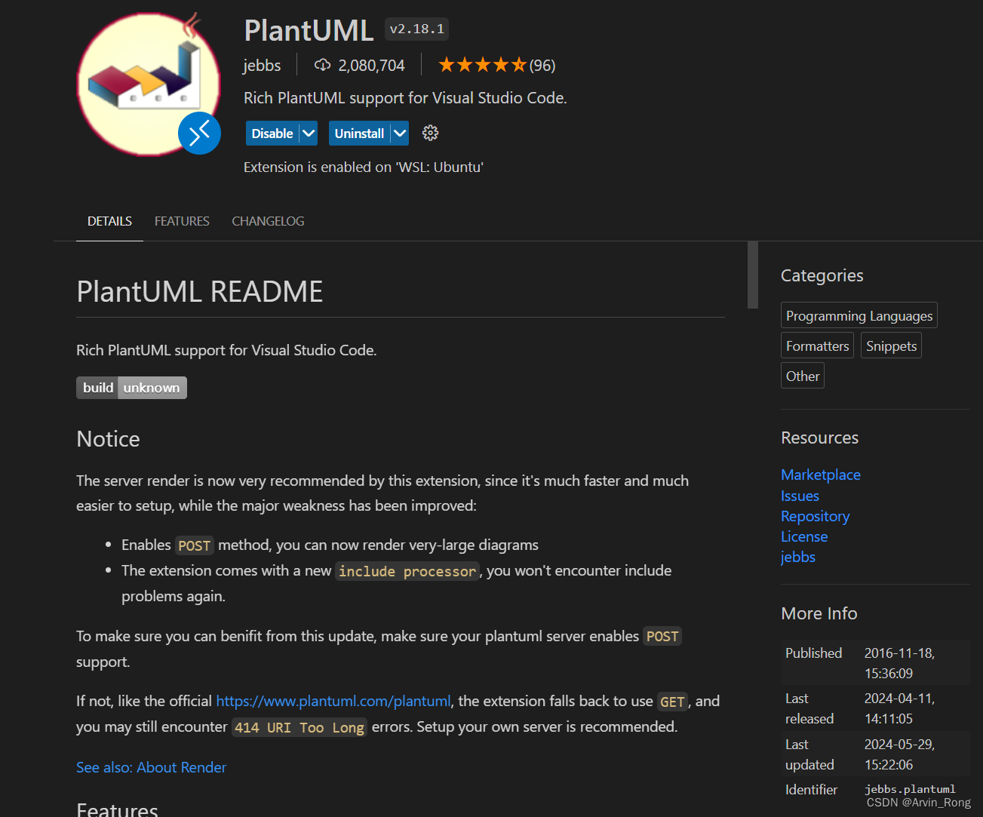
Task: Click the Disable button
Action: click(272, 134)
